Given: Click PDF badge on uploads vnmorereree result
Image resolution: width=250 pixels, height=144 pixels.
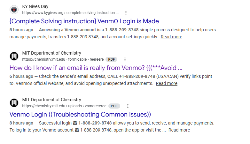Looking at the screenshot, I should [x=114, y=106].
